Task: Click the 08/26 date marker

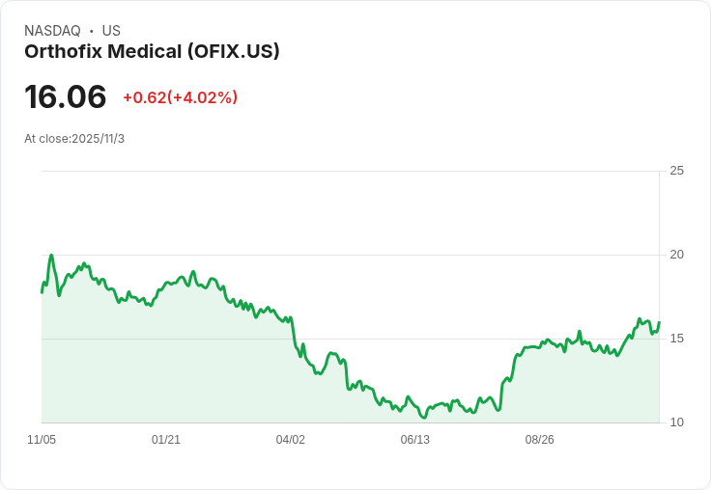Action: pyautogui.click(x=540, y=440)
